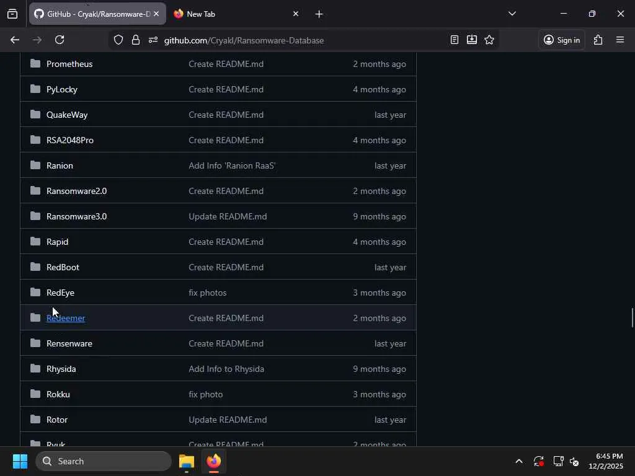Open the "fix photo" commit for Rokku
Screen dimensions: 635x476
click(206, 394)
